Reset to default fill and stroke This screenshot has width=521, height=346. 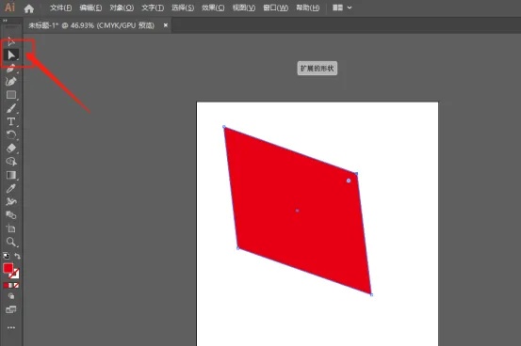click(x=6, y=256)
